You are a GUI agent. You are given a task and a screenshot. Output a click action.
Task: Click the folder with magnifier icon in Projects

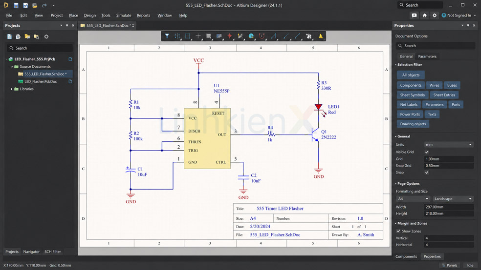pyautogui.click(x=37, y=37)
